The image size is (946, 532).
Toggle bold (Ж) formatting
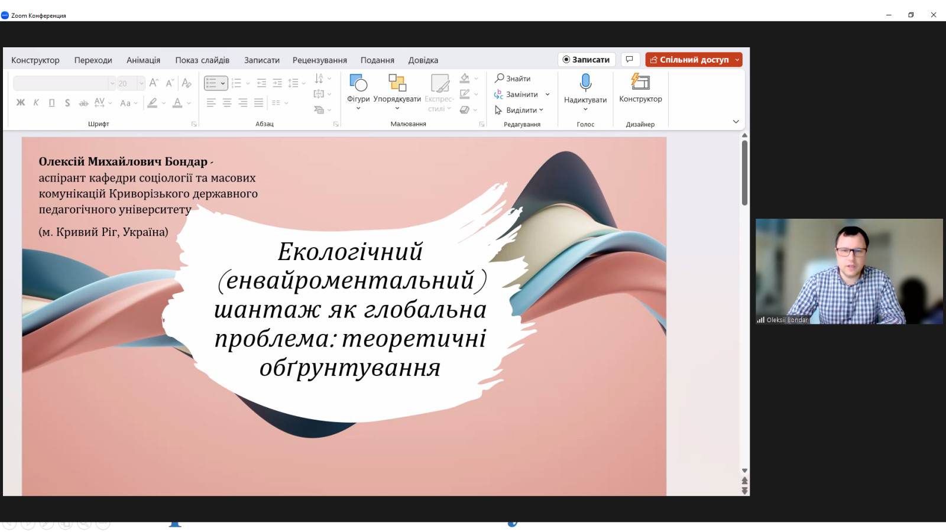point(21,103)
